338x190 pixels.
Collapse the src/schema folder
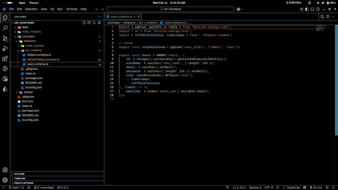[x=57, y=50]
